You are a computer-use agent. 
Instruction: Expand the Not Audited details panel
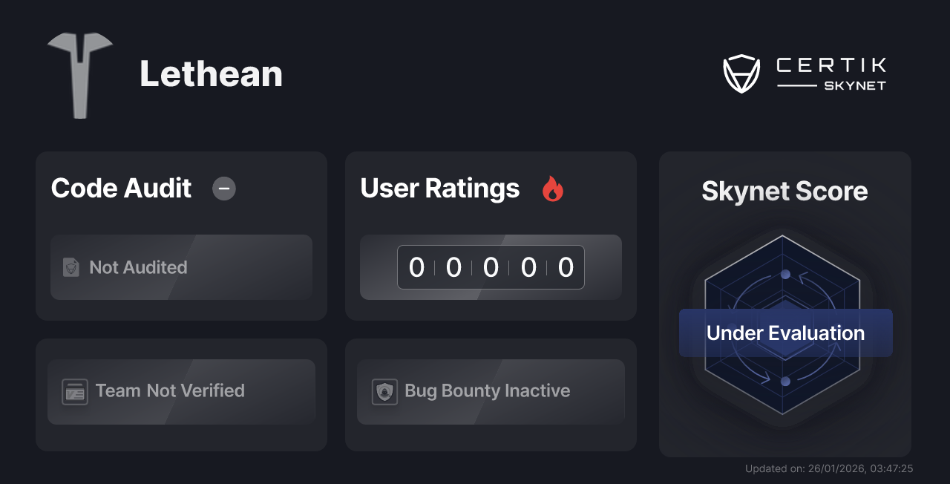point(181,267)
